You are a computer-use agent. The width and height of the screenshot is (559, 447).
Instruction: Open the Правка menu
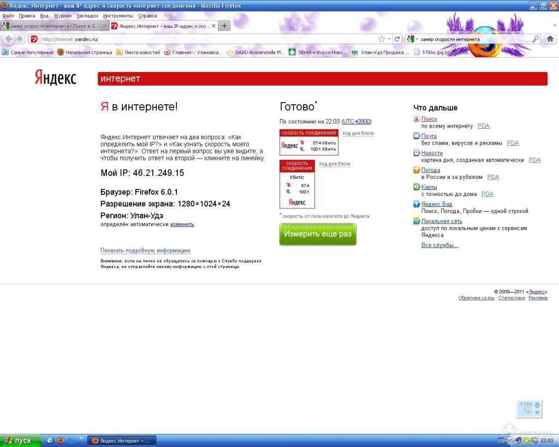(x=27, y=16)
